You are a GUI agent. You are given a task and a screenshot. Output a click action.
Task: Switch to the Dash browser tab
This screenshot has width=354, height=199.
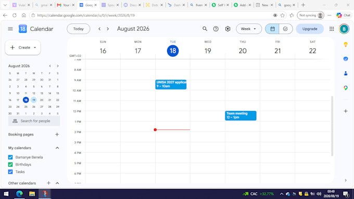pos(176,5)
